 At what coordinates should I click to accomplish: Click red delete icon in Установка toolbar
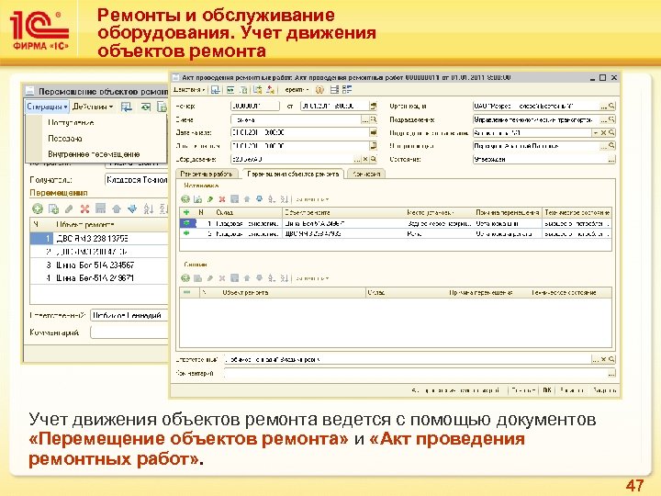coord(222,199)
